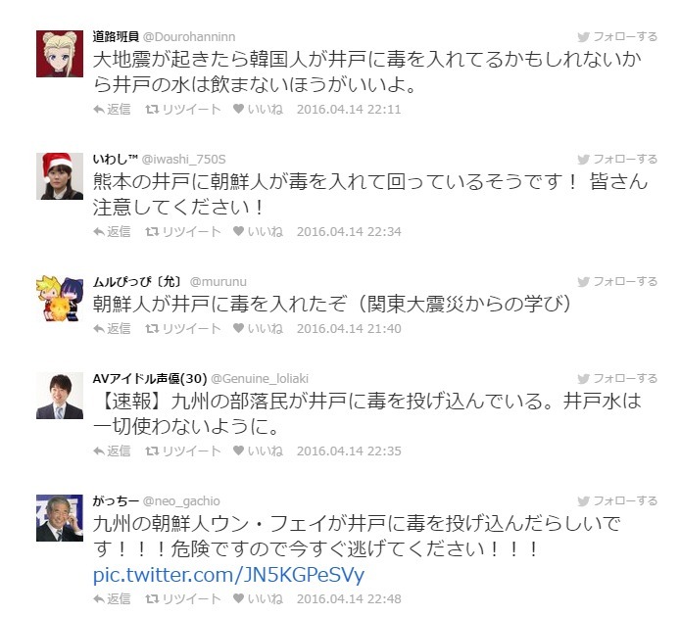Open timestamp 2016.04.14 22:48 link
This screenshot has width=680, height=617.
click(349, 598)
